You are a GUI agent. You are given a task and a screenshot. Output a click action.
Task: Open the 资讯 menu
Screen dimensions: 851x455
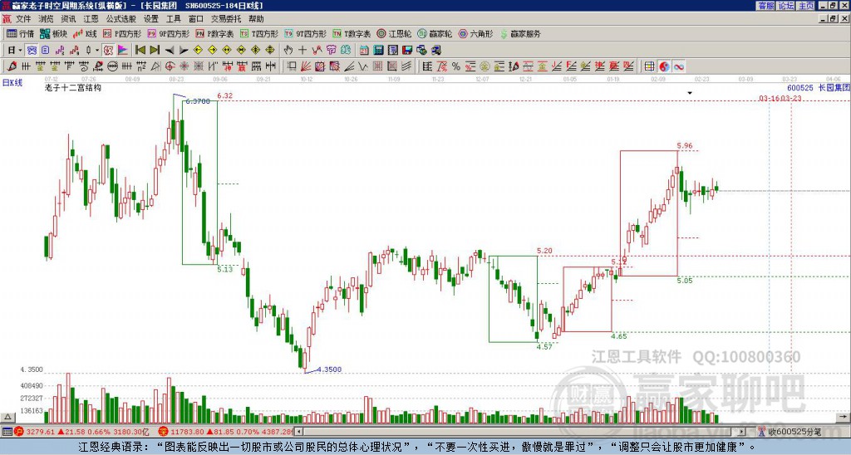coord(68,19)
